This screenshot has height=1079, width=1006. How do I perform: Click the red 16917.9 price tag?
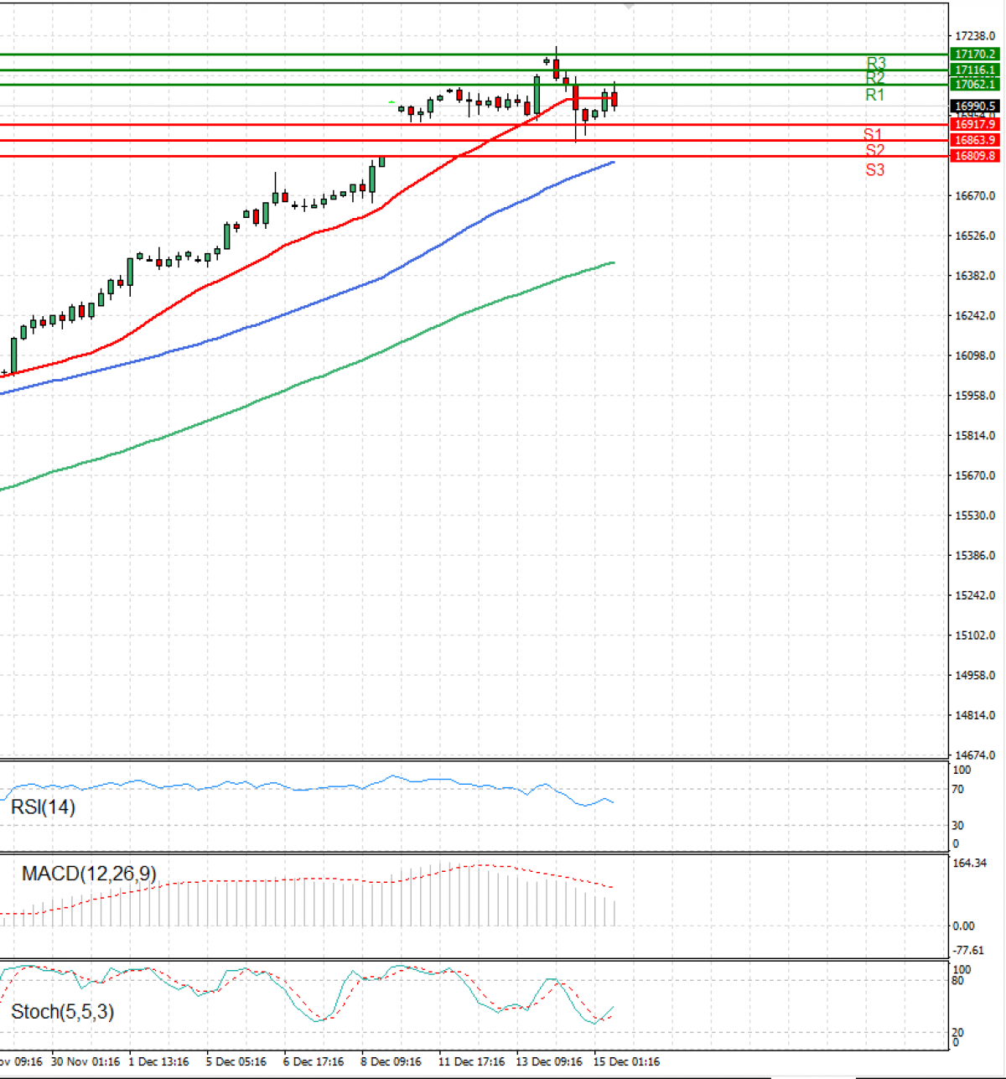pyautogui.click(x=974, y=123)
